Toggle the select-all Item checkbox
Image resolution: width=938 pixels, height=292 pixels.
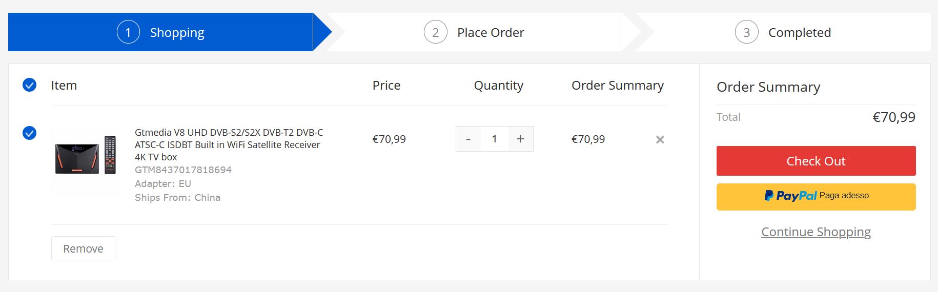30,85
